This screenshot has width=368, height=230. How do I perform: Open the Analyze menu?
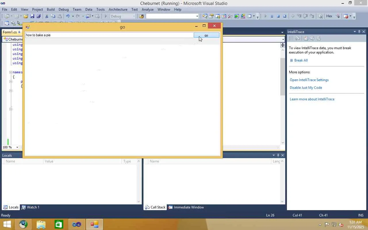click(x=147, y=9)
